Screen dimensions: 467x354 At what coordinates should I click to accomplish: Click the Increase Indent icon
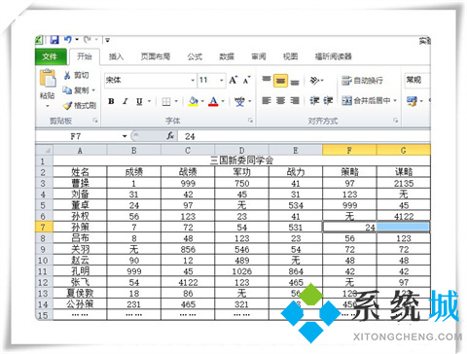[328, 101]
